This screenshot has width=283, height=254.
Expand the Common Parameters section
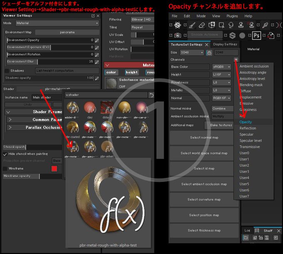coord(35,120)
